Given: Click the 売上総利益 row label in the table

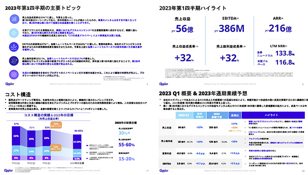Looking at the screenshot, I should pos(167,141).
